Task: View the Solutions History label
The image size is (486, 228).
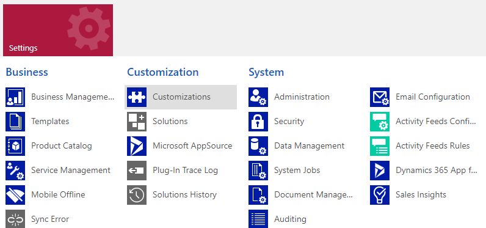Action: pos(185,195)
